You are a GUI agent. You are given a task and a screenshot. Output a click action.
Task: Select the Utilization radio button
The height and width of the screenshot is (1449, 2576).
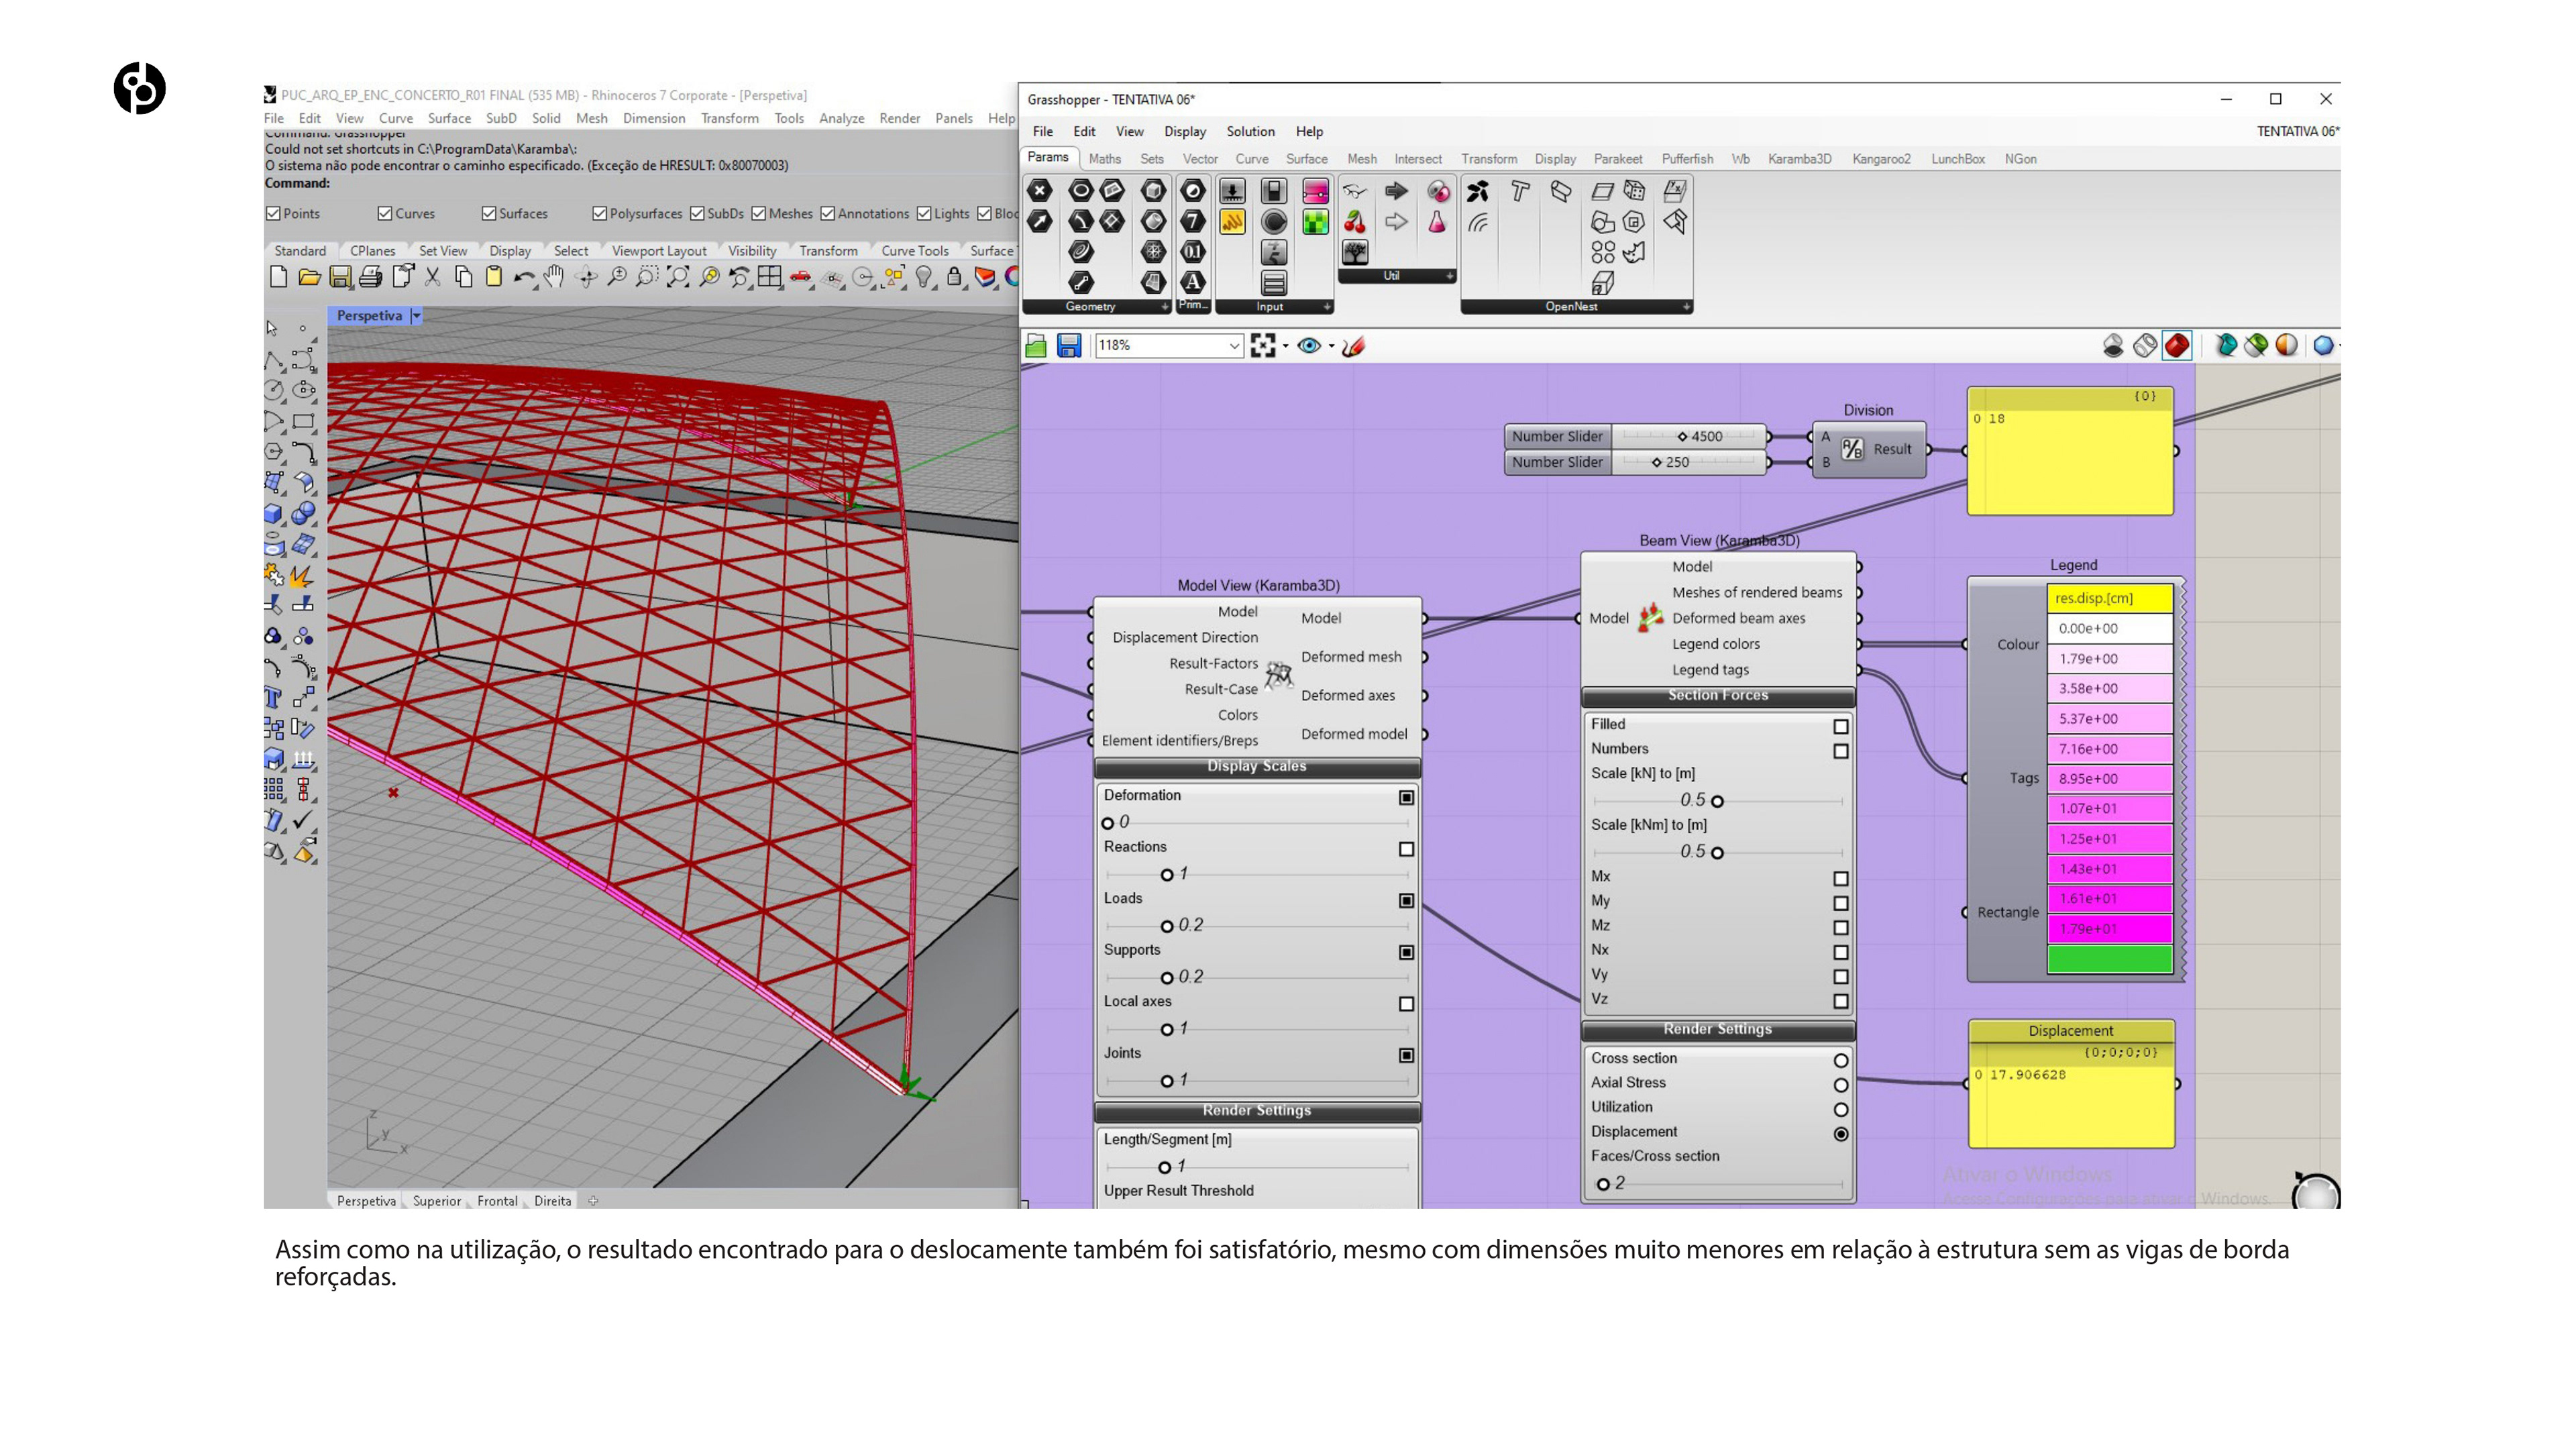tap(1840, 1109)
